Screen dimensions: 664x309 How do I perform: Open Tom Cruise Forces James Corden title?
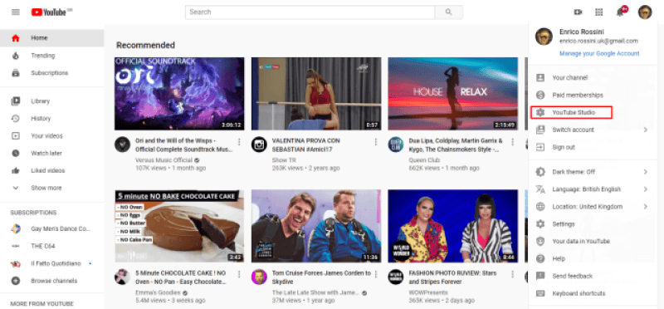click(321, 277)
